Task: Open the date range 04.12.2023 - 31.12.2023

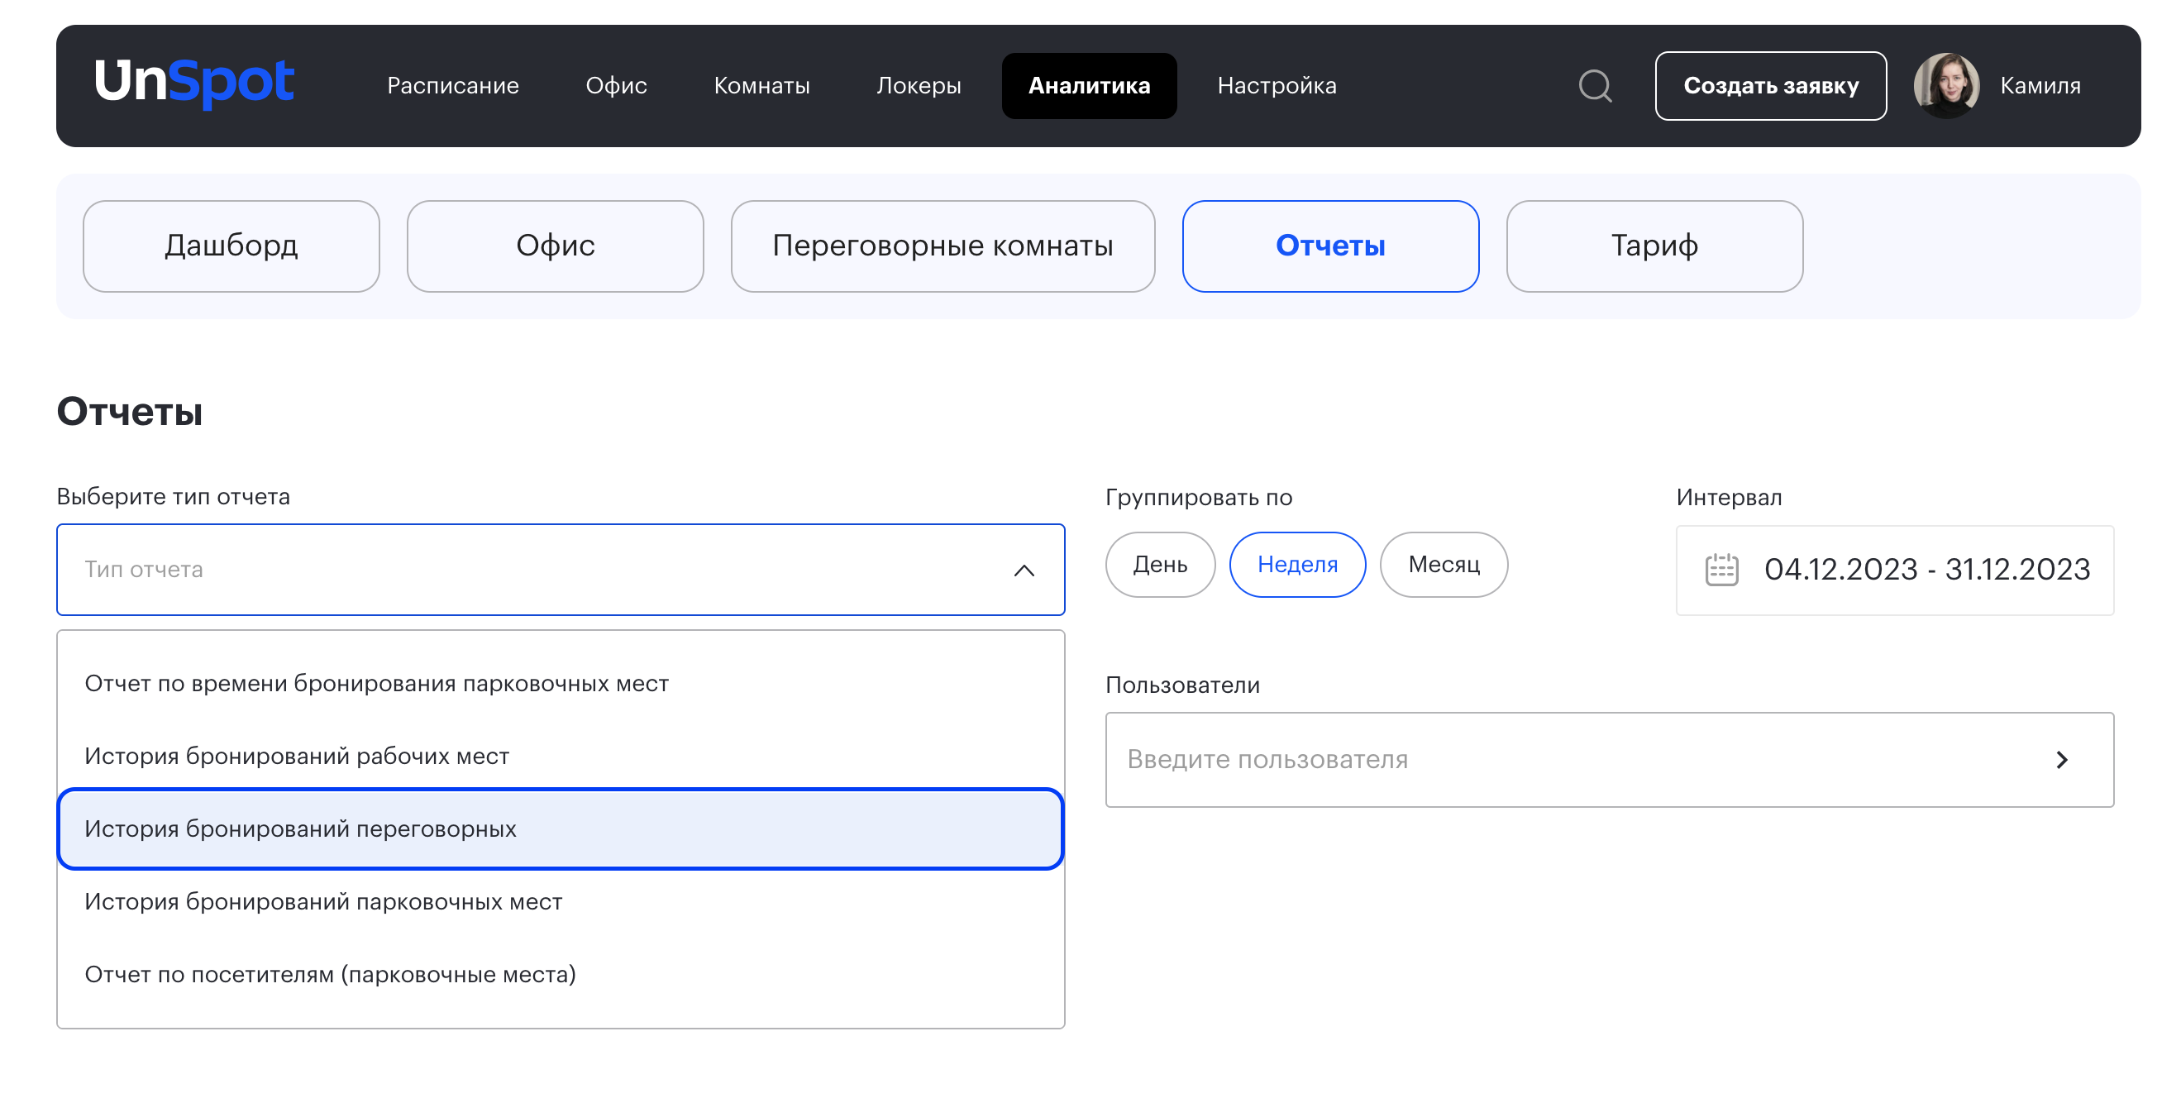Action: click(x=1926, y=570)
